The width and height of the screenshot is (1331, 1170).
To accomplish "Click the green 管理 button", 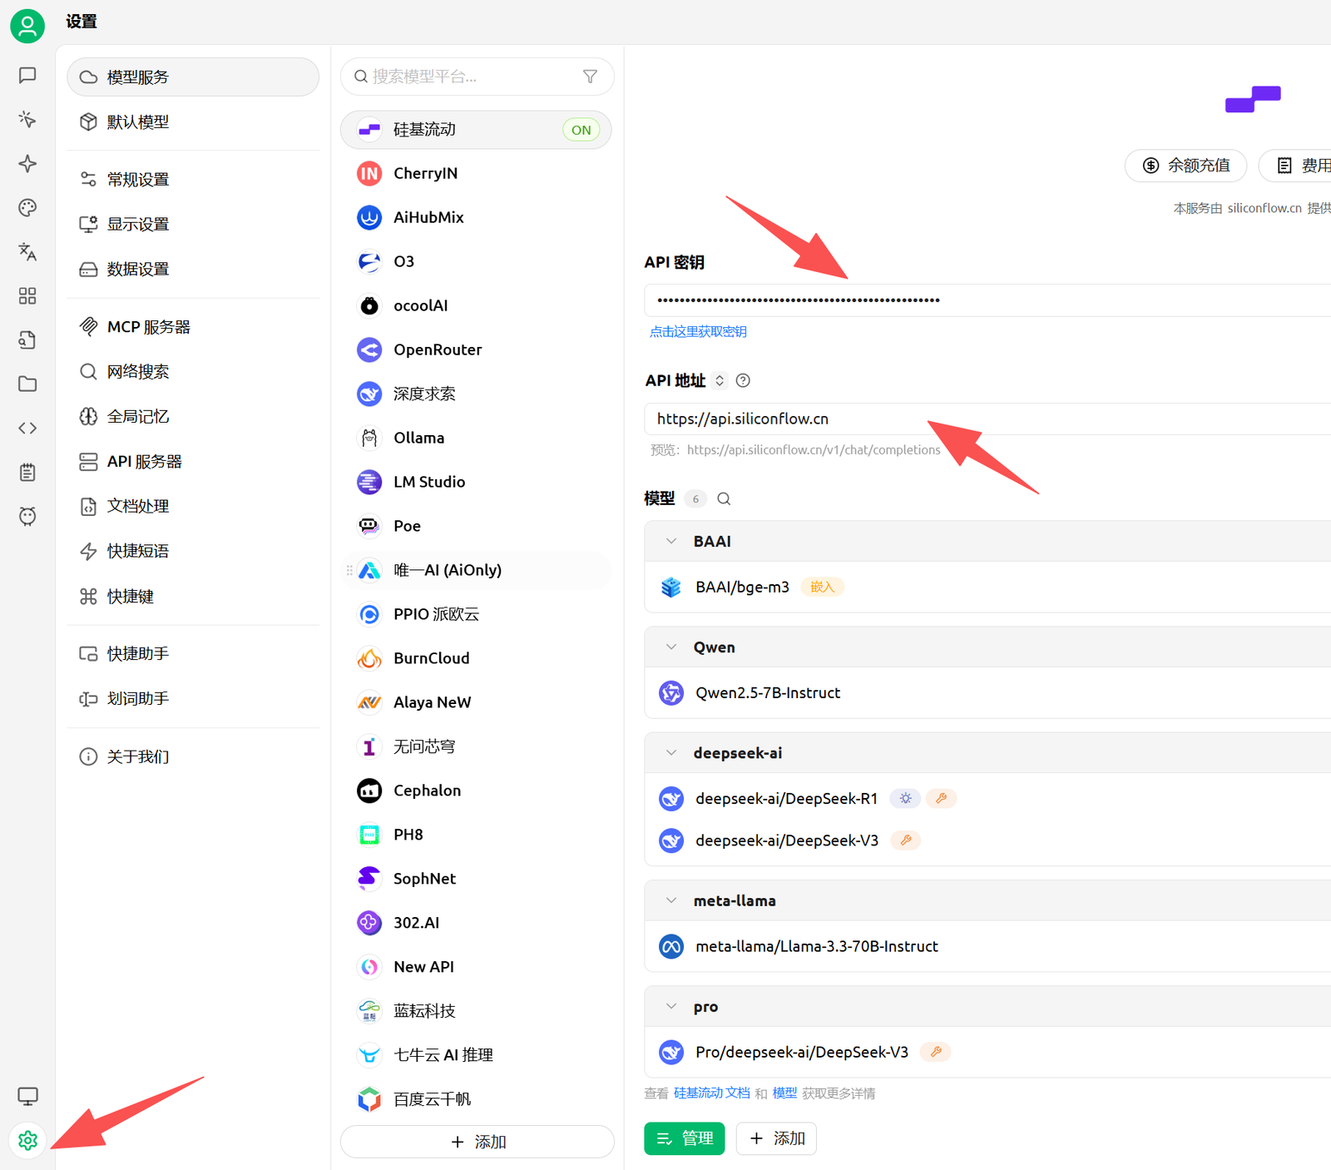I will pos(684,1138).
